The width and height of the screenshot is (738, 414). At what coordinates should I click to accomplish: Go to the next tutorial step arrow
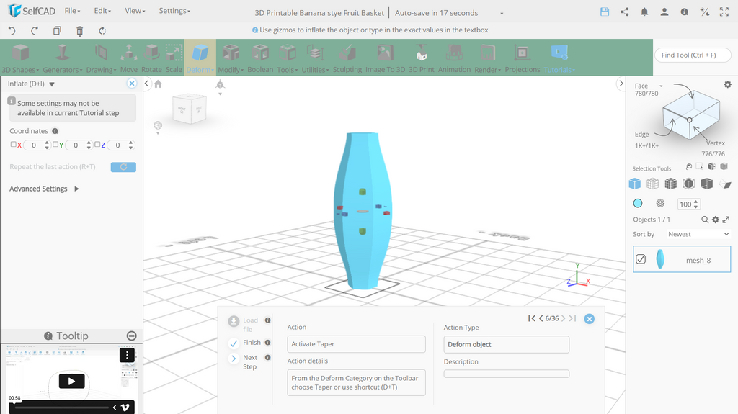(x=564, y=318)
